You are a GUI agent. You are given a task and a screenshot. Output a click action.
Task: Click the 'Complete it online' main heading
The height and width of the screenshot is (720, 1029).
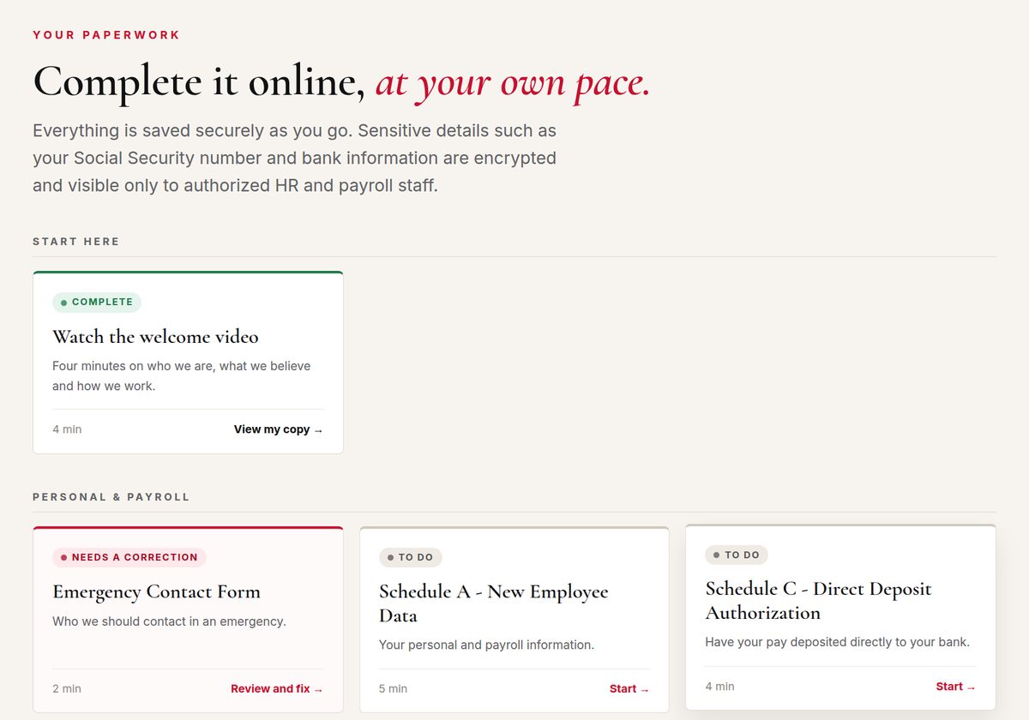click(341, 82)
